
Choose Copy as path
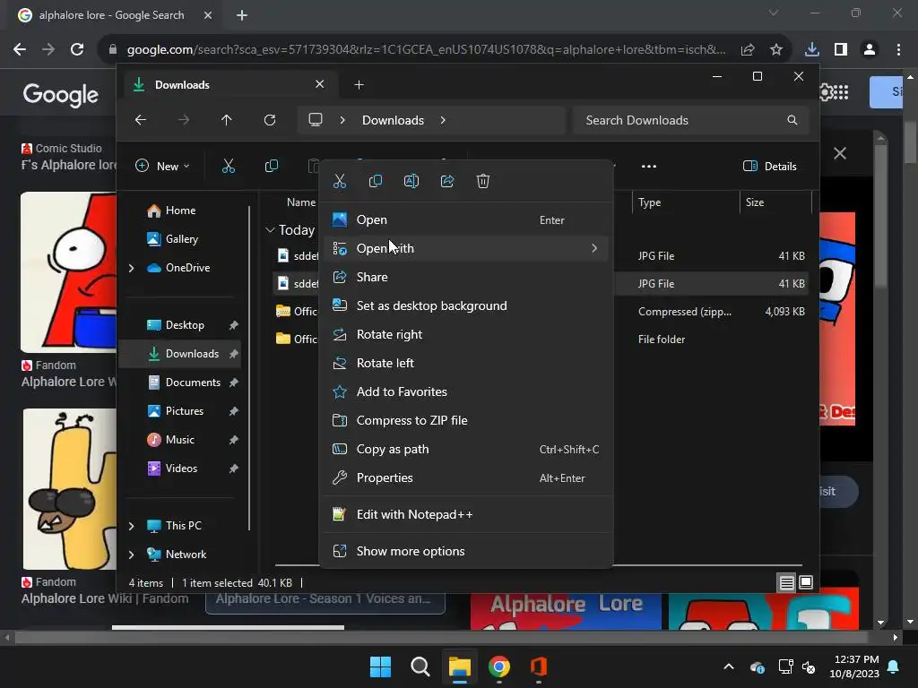pos(465,450)
